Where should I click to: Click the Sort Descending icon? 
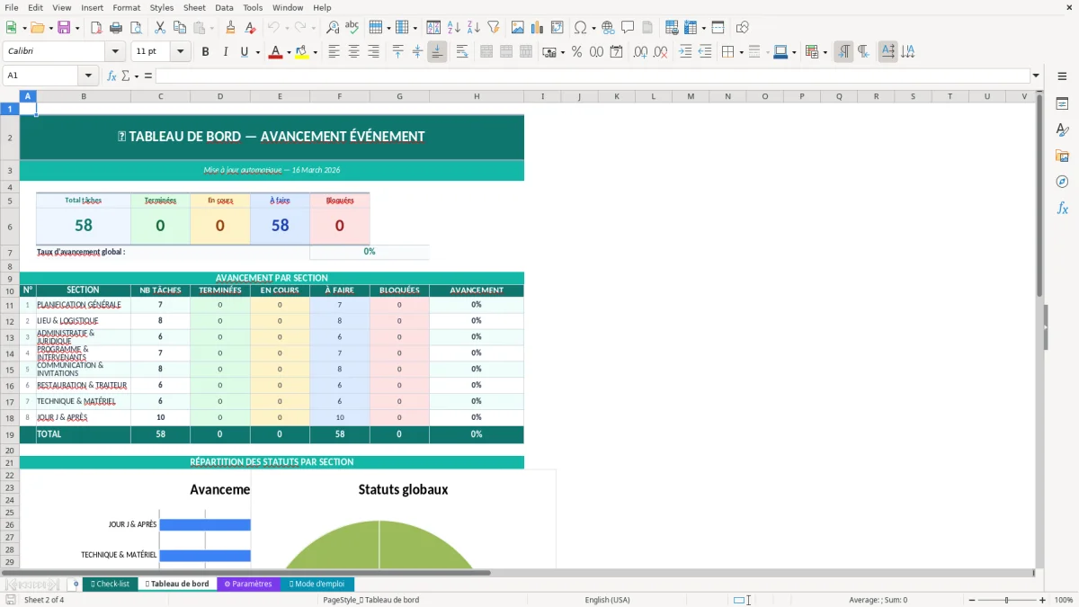point(473,28)
